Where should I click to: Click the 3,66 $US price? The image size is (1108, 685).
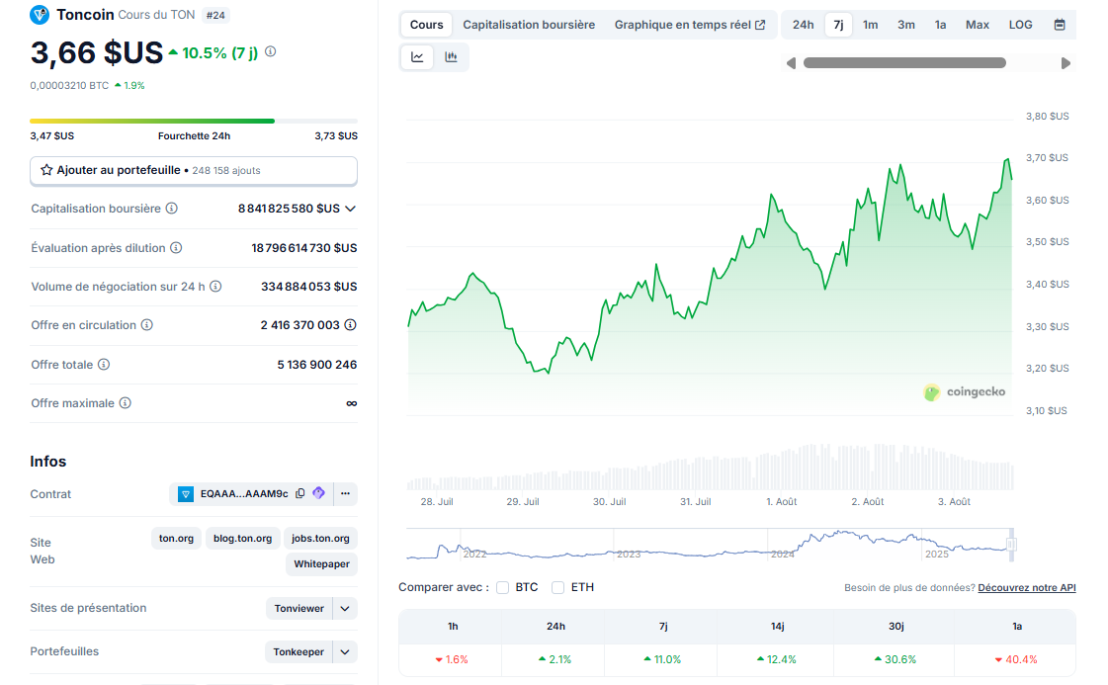click(96, 53)
